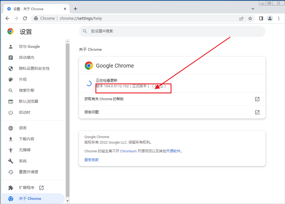Open 搜索引擎 settings in sidebar

27,90
